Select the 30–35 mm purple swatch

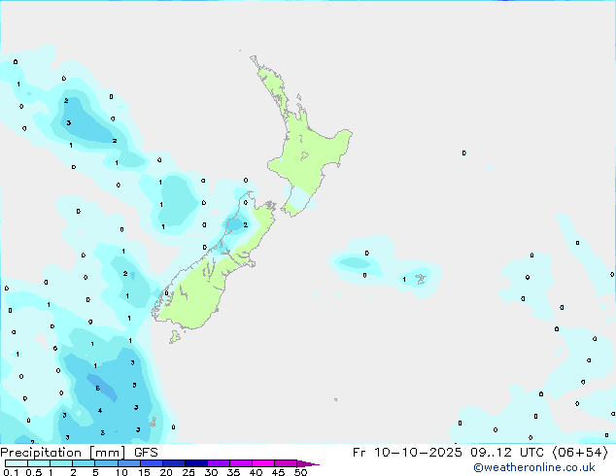219,463
